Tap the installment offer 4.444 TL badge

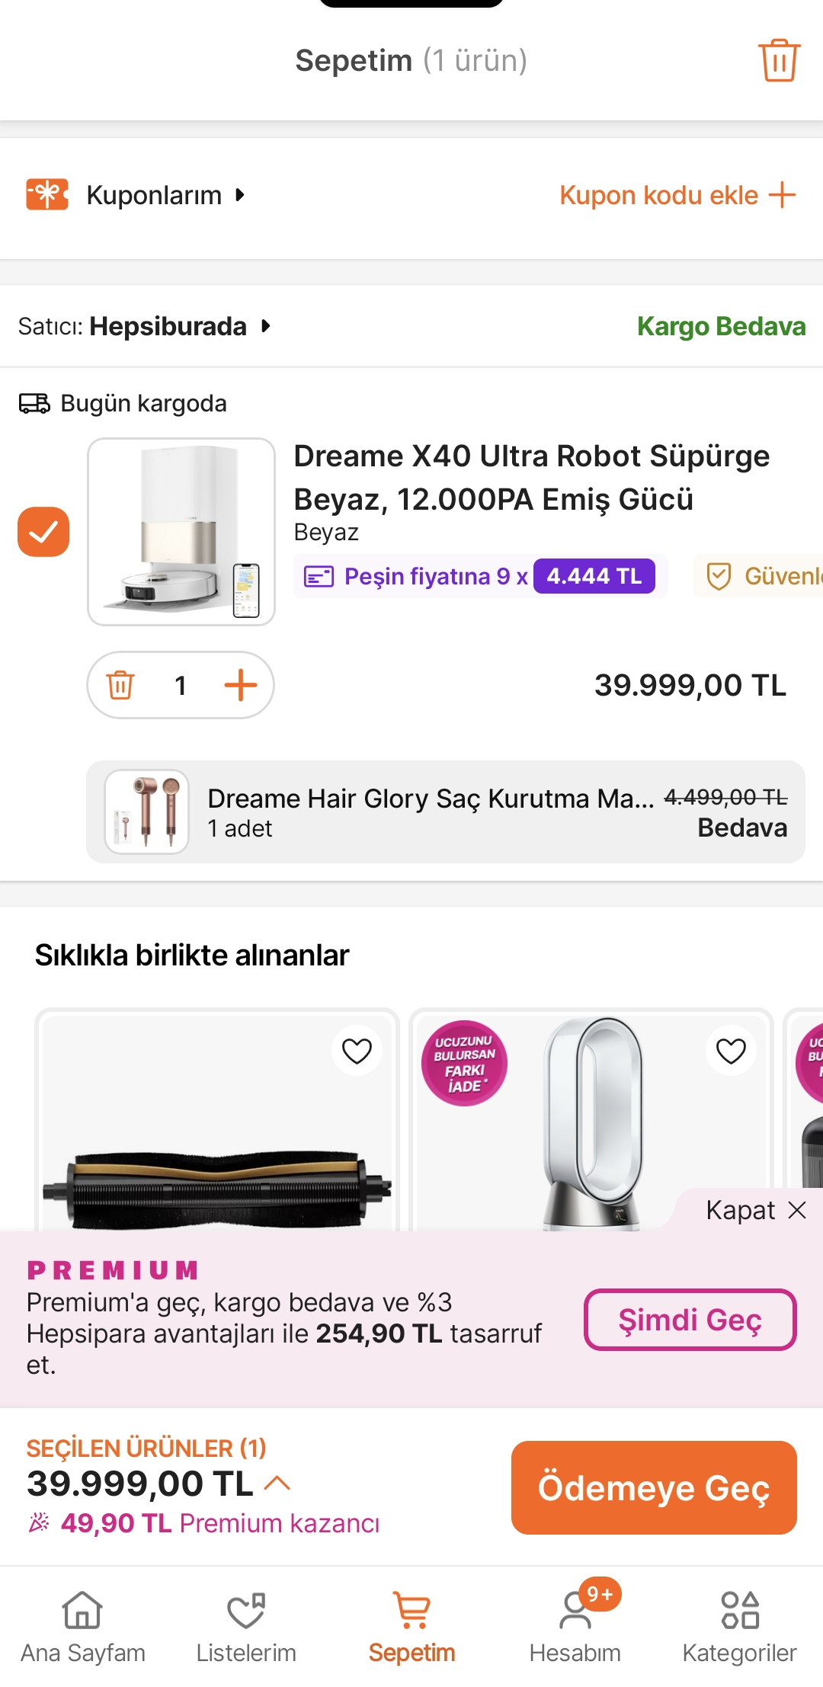[x=594, y=576]
